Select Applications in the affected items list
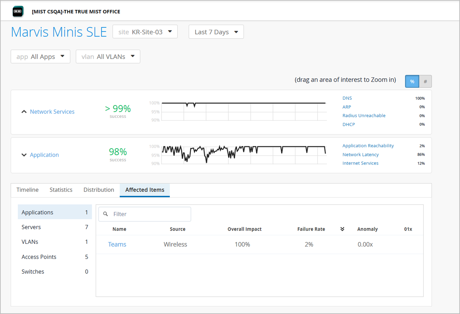This screenshot has width=460, height=314. click(x=55, y=212)
